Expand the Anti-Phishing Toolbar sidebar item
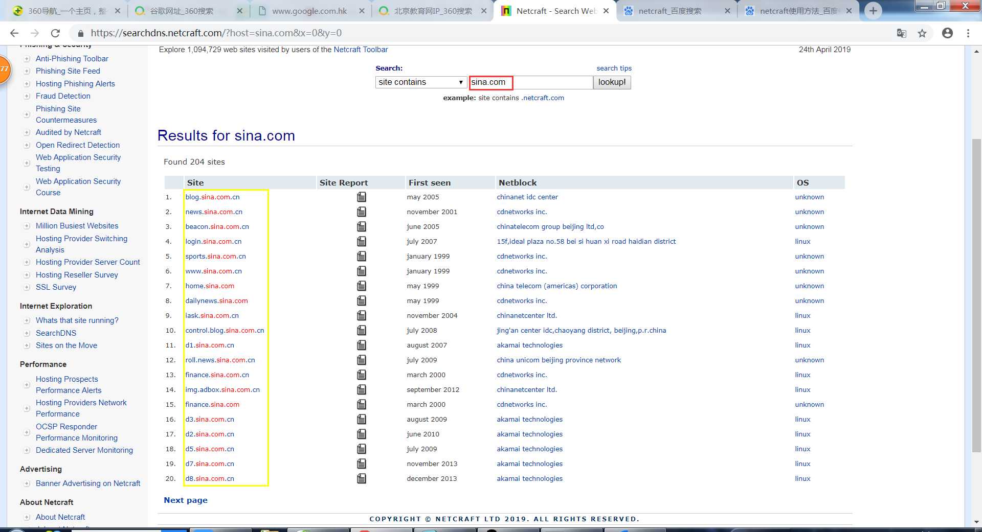Viewport: 982px width, 532px height. tap(27, 59)
